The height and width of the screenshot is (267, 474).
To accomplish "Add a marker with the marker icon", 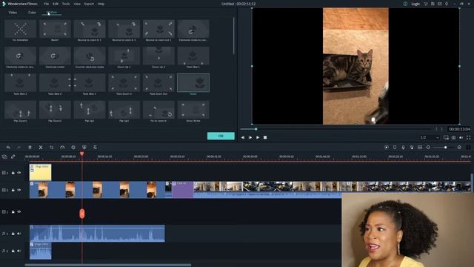I will click(x=395, y=148).
